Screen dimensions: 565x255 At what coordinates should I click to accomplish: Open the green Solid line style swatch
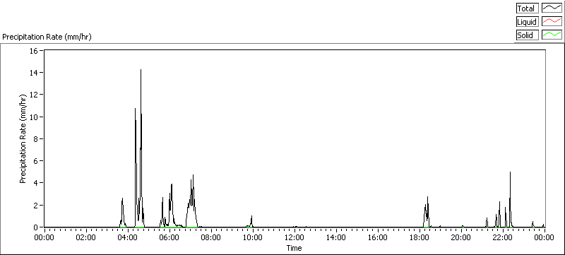552,35
